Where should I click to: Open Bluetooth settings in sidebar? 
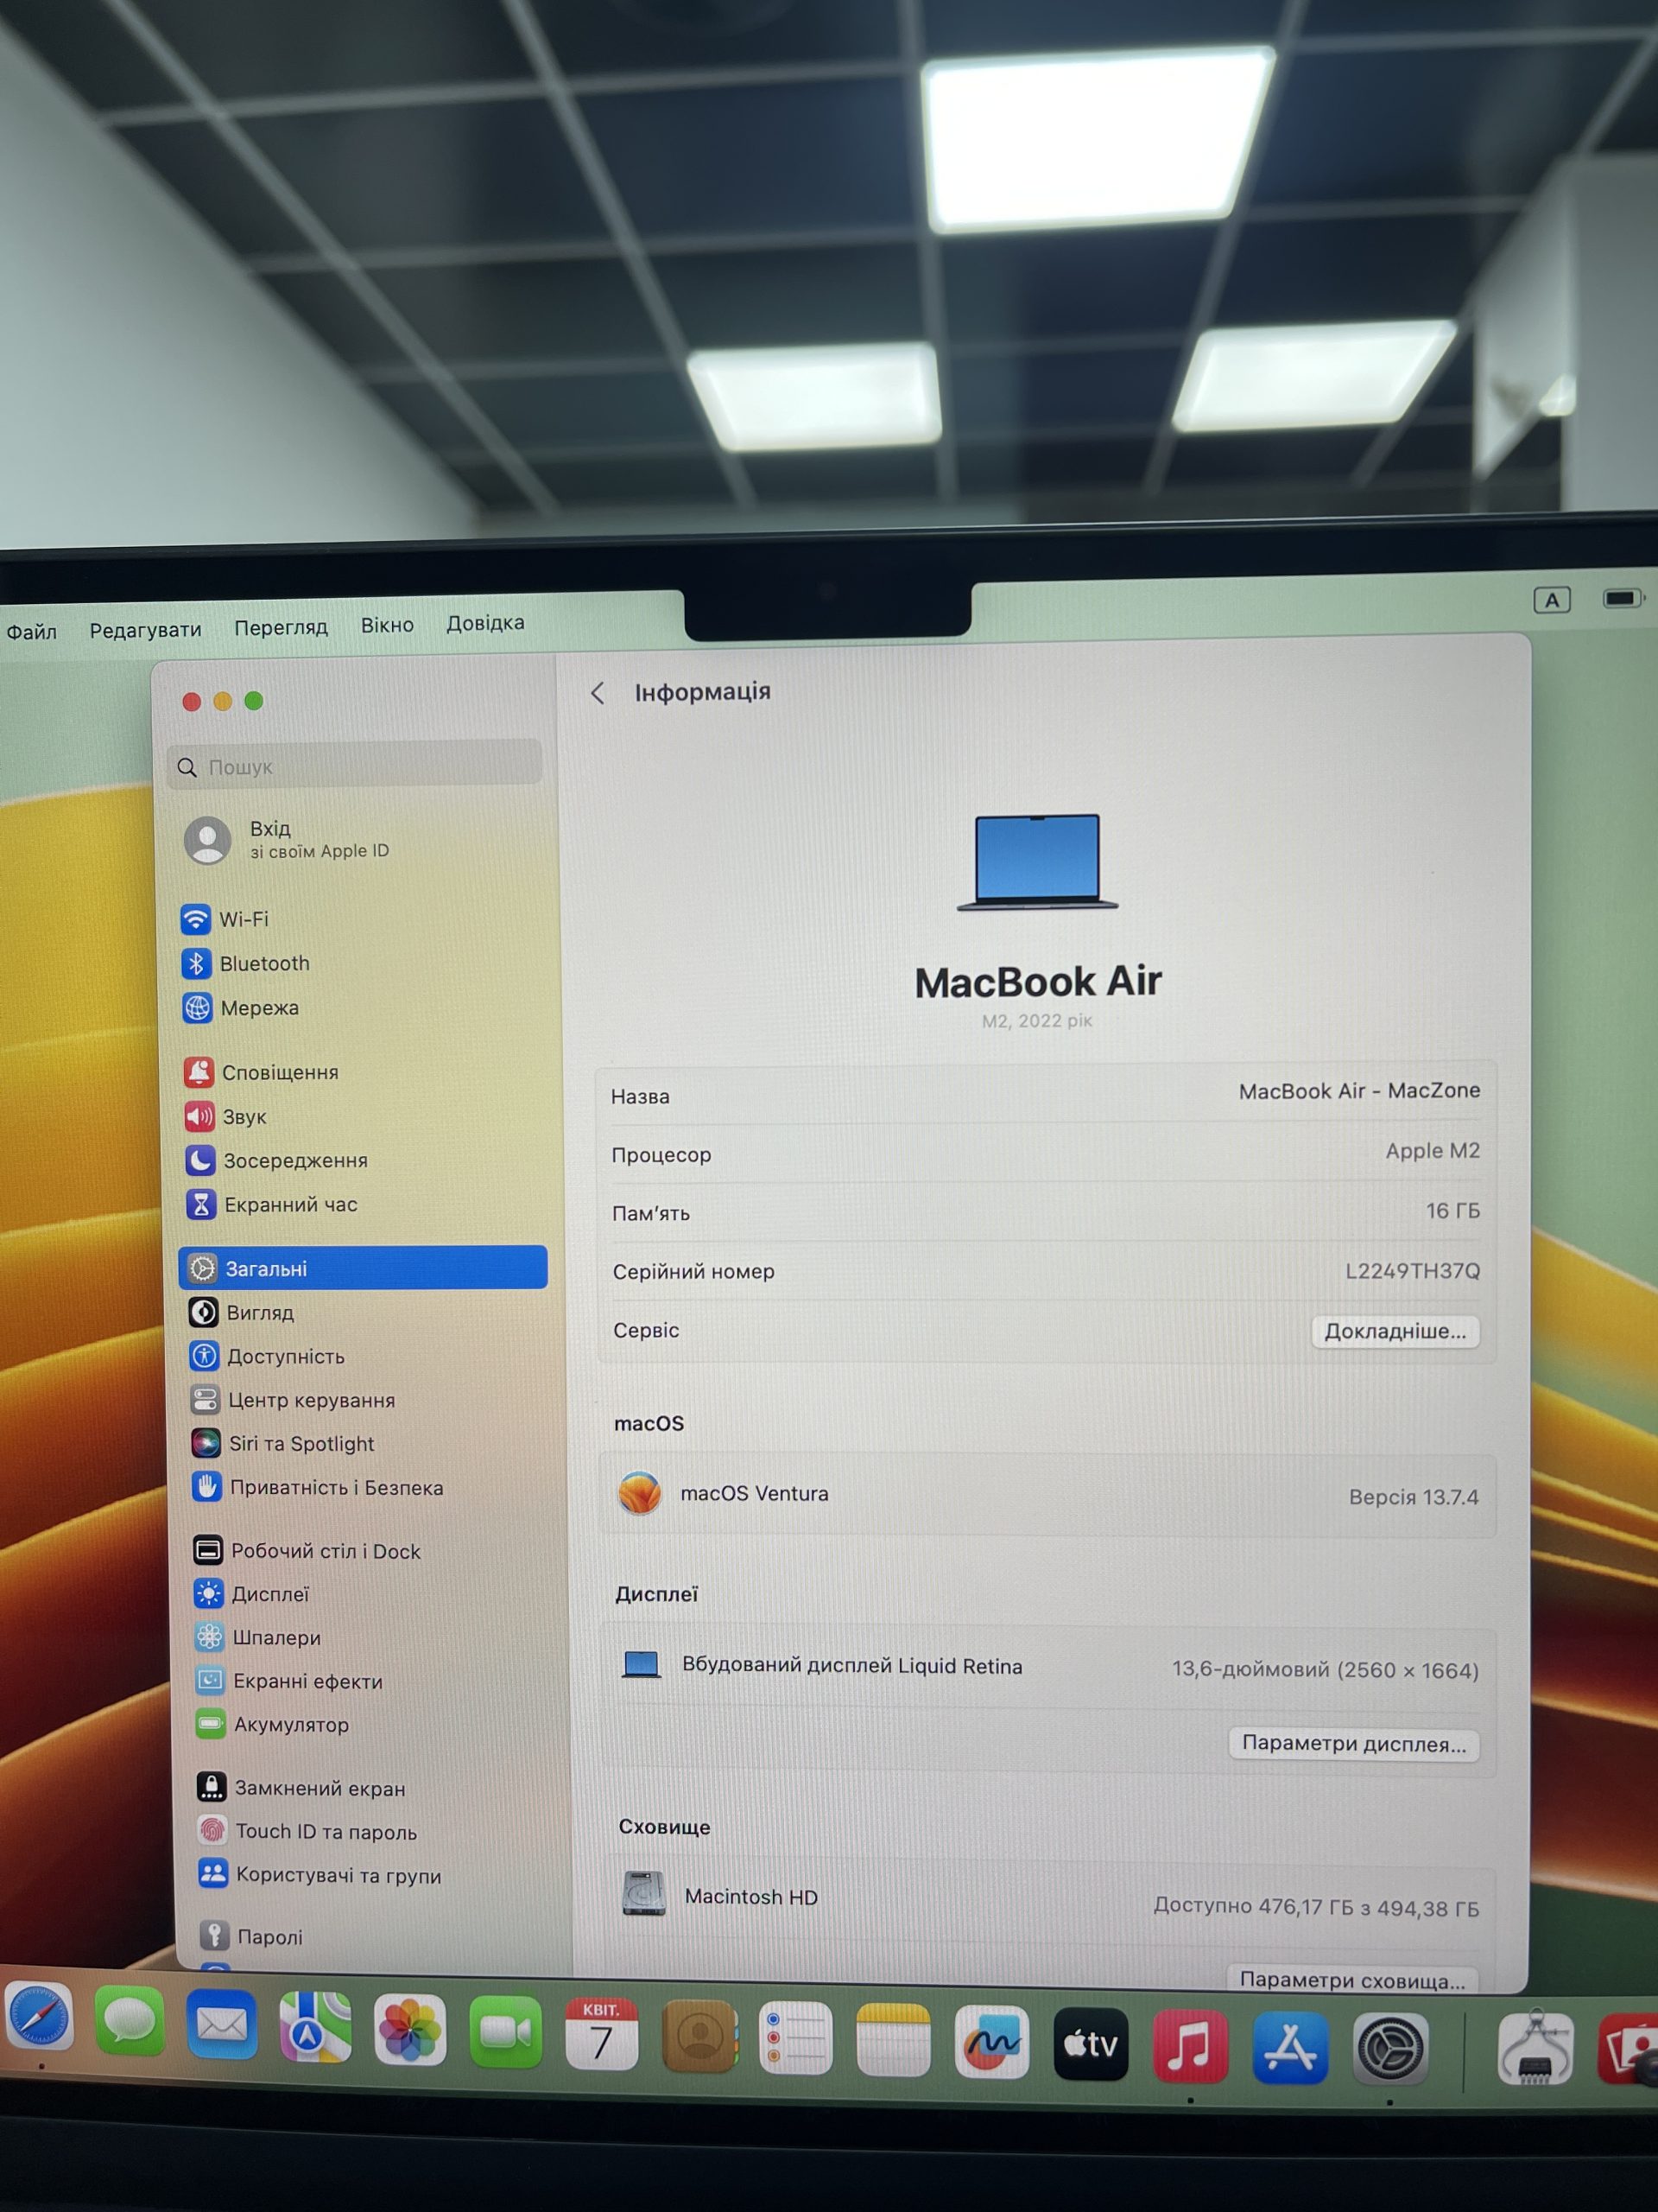coord(246,963)
